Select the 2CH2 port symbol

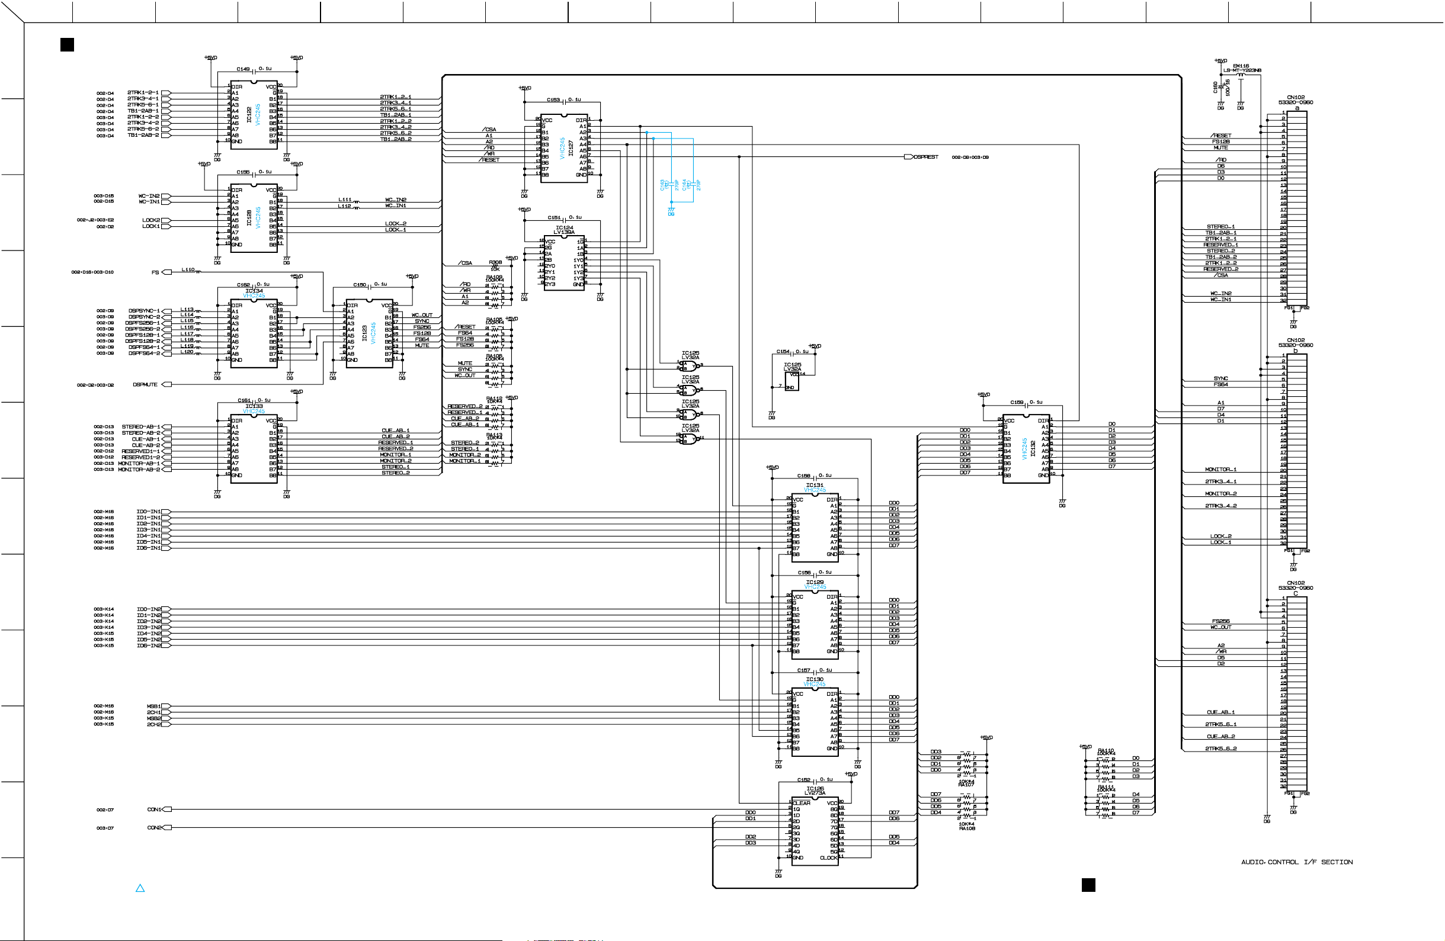(167, 724)
